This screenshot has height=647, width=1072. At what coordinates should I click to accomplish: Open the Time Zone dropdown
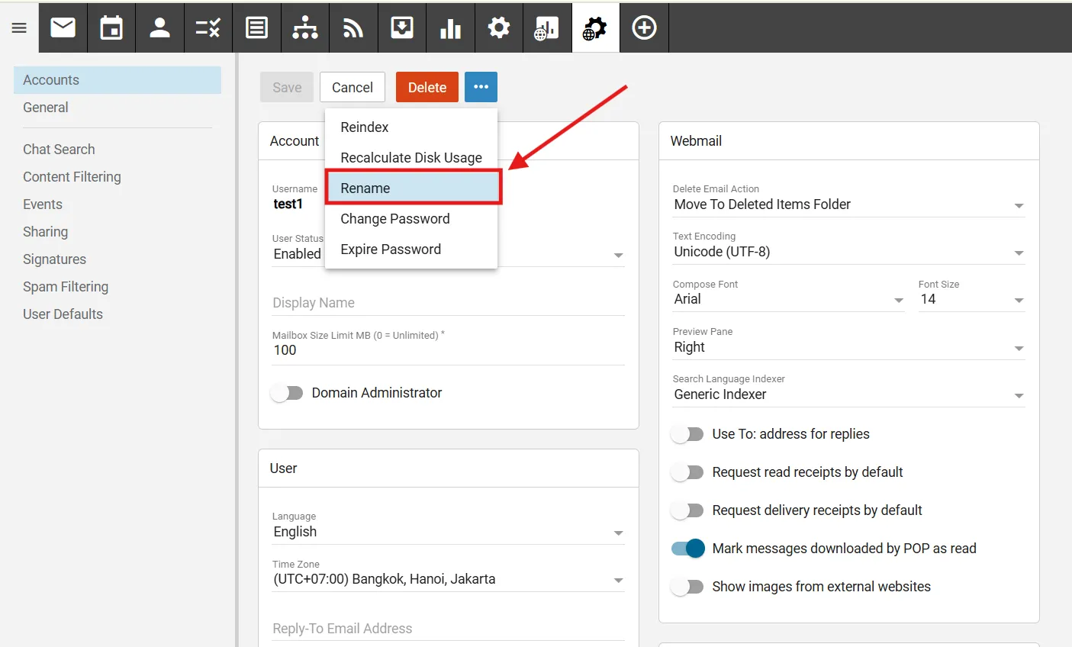click(448, 579)
